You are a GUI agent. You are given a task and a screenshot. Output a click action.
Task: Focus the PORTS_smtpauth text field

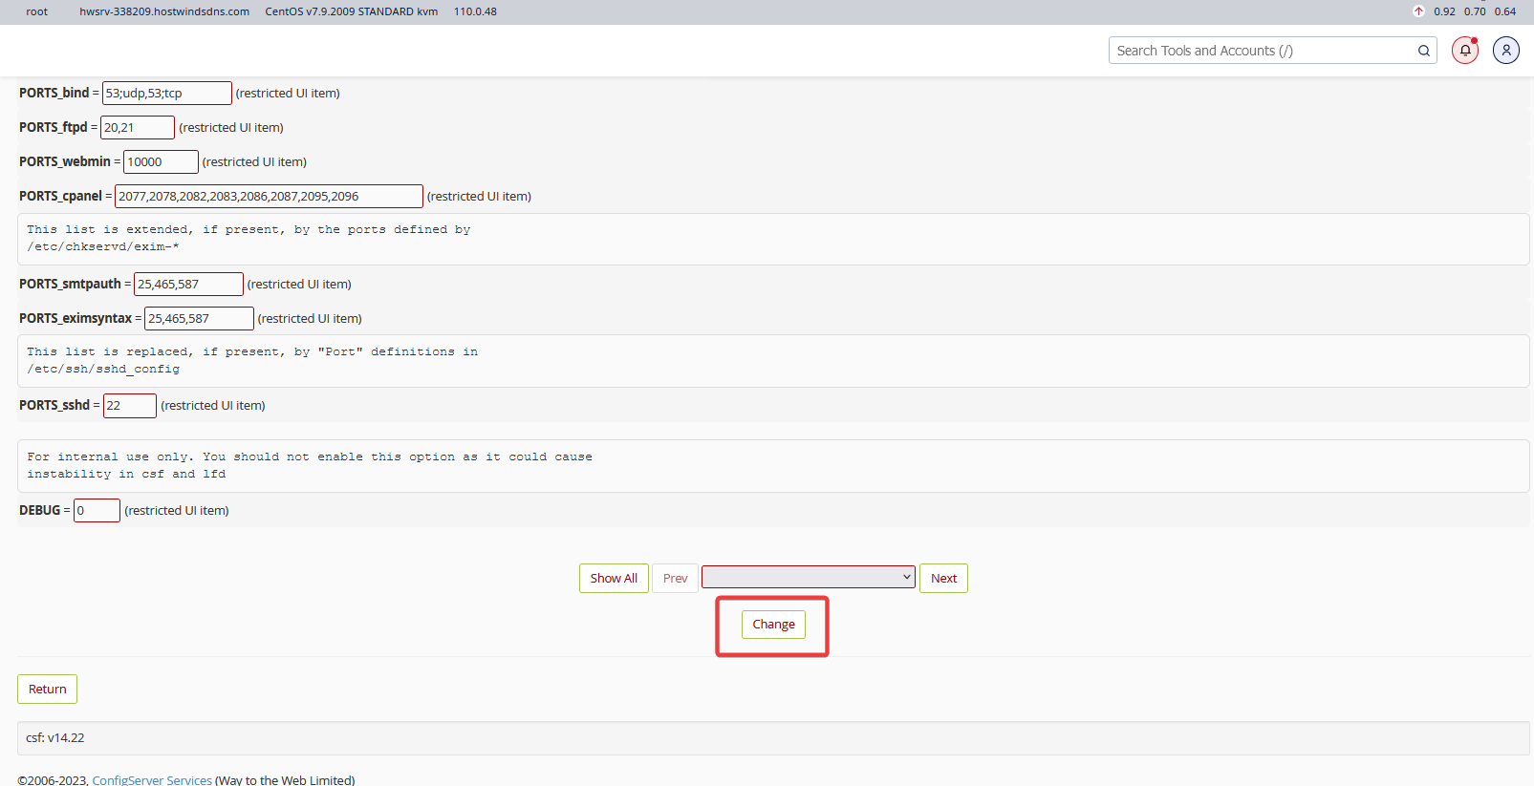187,285
